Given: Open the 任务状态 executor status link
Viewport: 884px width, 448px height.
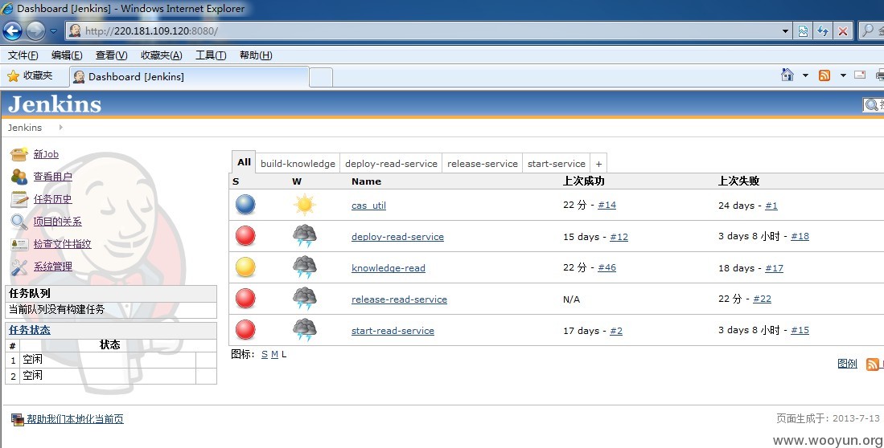Looking at the screenshot, I should coord(29,330).
